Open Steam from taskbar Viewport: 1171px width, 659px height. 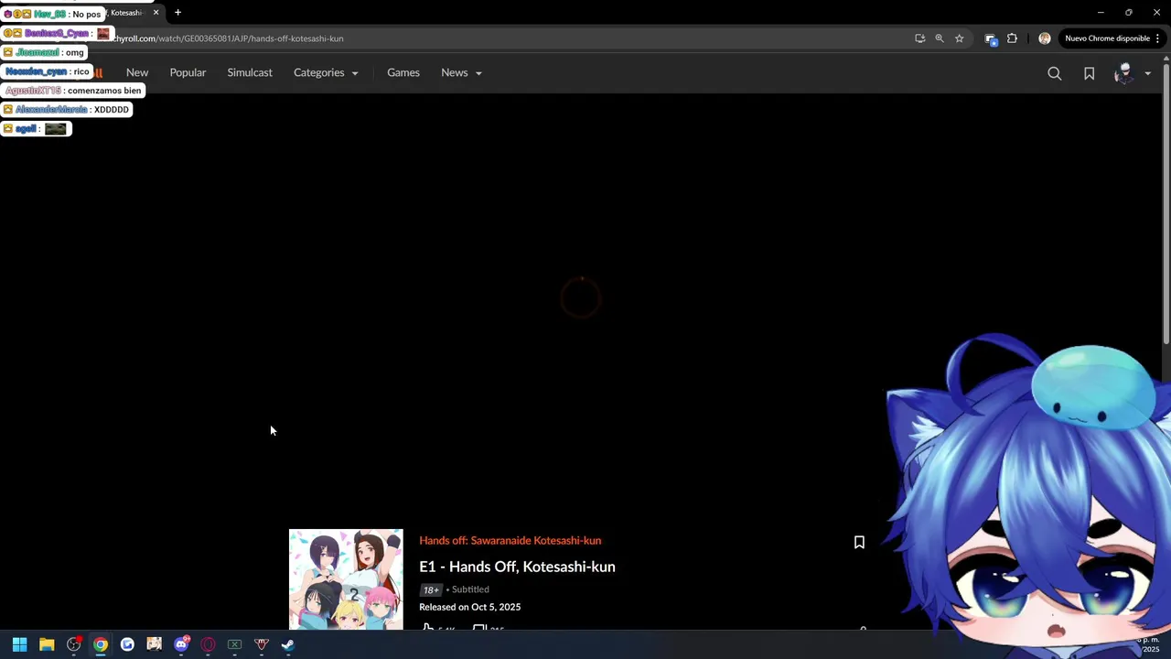coord(288,644)
